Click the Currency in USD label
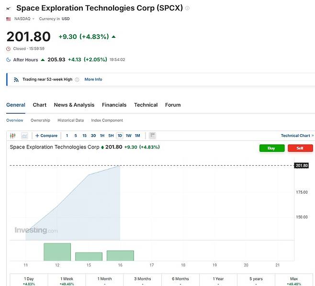Image resolution: width=315 pixels, height=286 pixels. click(54, 19)
